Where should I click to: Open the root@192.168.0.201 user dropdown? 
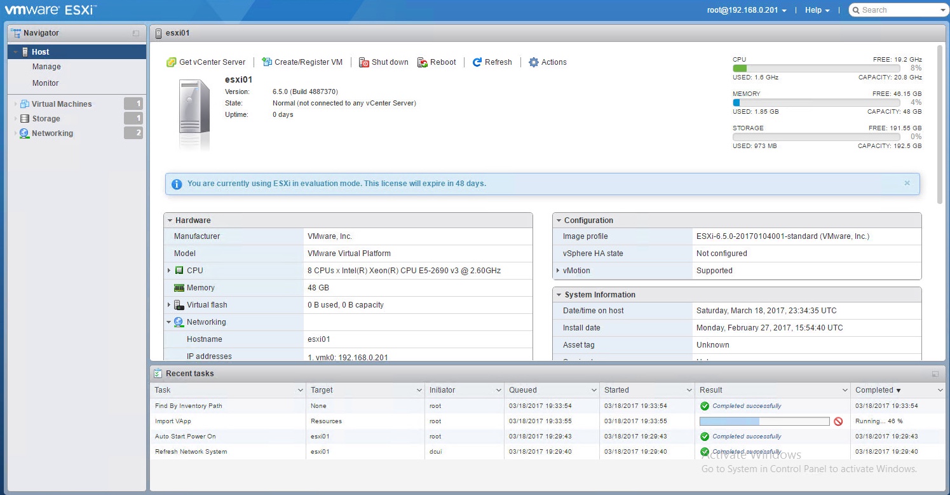click(747, 10)
